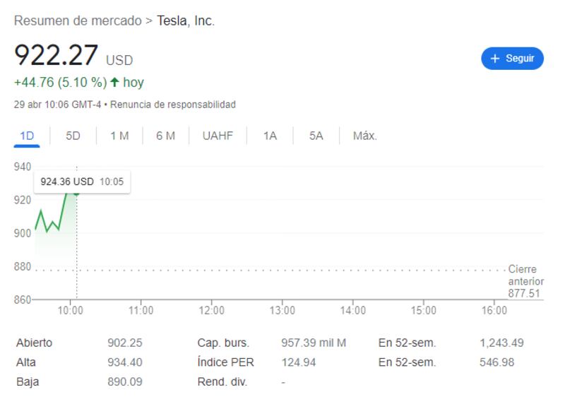Click the 924.36 USD chart tooltip
This screenshot has width=565, height=397.
click(x=82, y=182)
